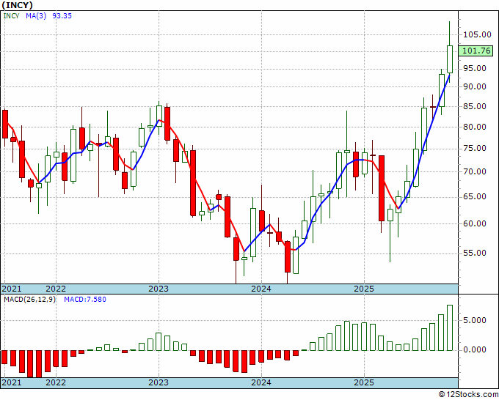This screenshot has width=499, height=400.
Task: Click 2021 on the MACD timeline
Action: (12, 382)
